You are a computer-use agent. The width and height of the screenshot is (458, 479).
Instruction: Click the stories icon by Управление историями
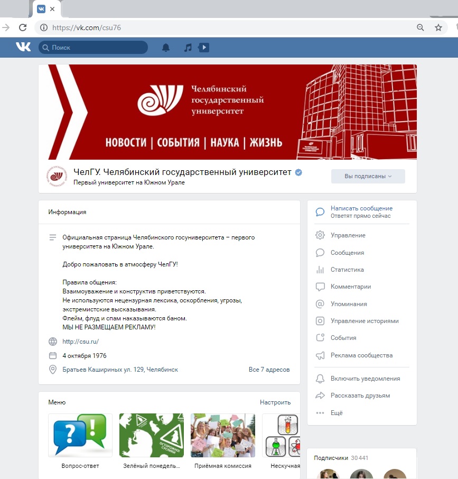(x=320, y=321)
